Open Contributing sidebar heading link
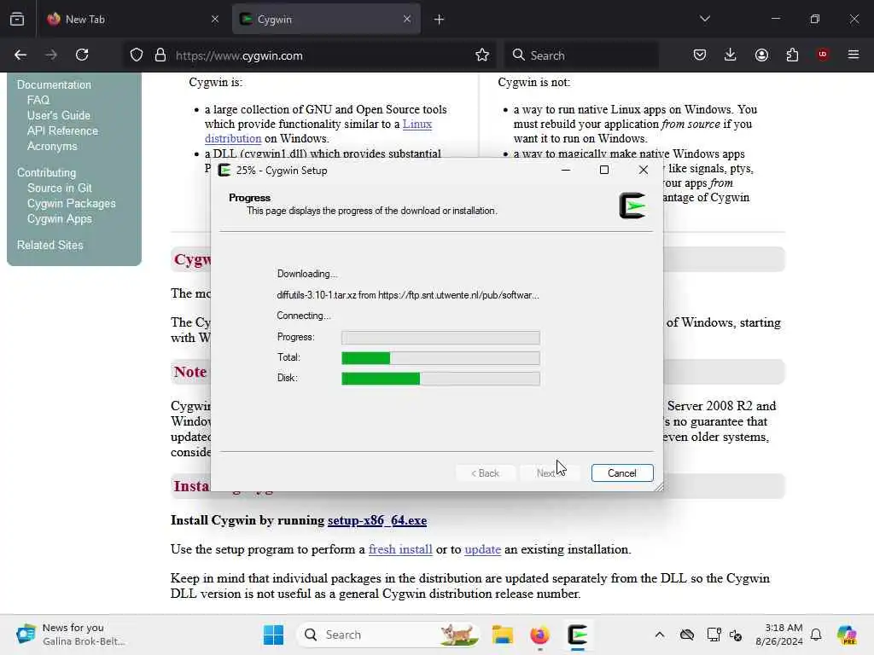The width and height of the screenshot is (874, 655). (46, 172)
